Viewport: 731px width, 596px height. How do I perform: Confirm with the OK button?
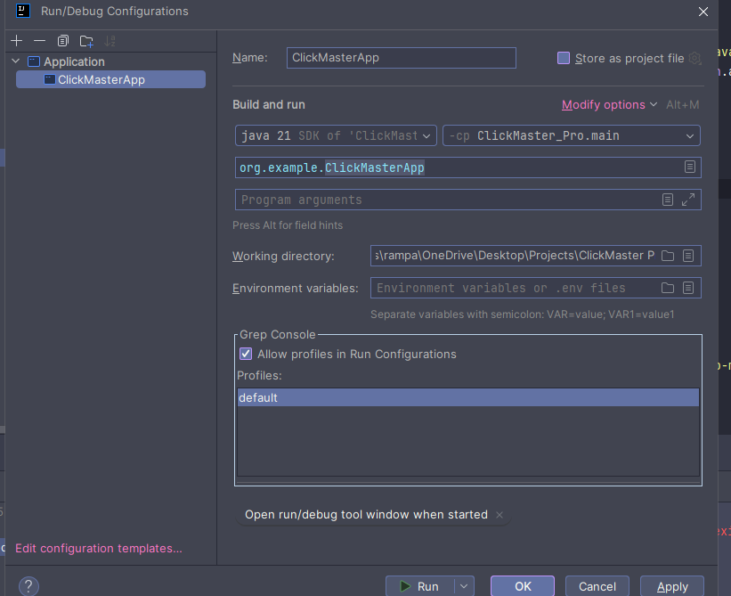(523, 586)
